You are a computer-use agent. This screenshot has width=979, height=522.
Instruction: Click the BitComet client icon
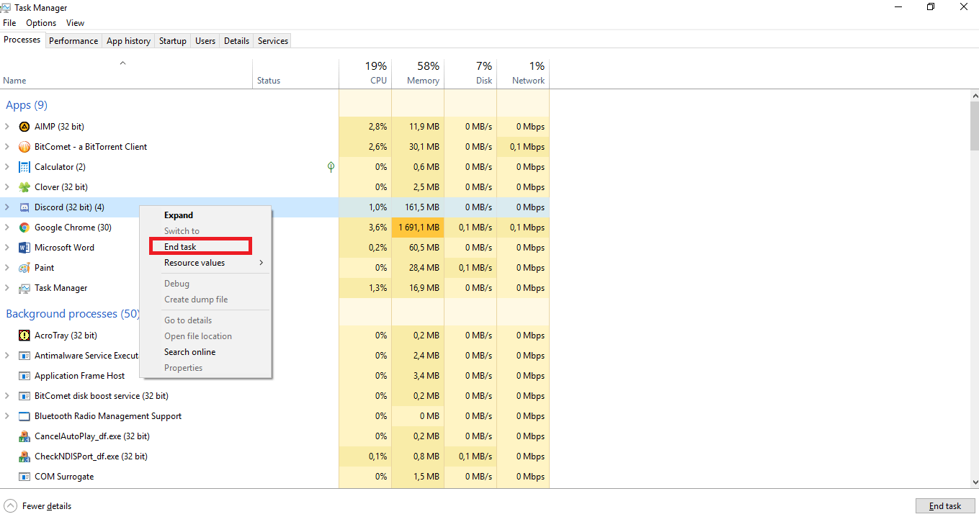click(x=24, y=146)
